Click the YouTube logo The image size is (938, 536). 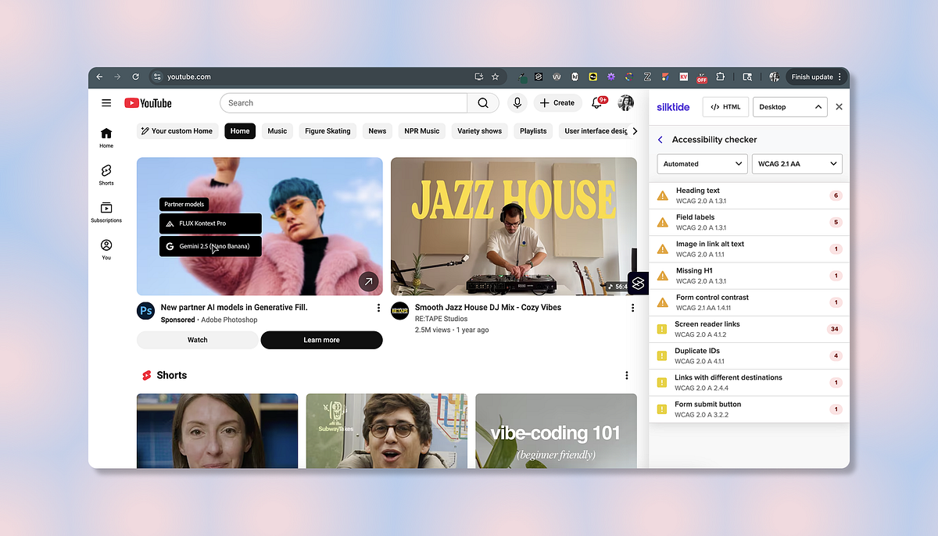[x=148, y=103]
